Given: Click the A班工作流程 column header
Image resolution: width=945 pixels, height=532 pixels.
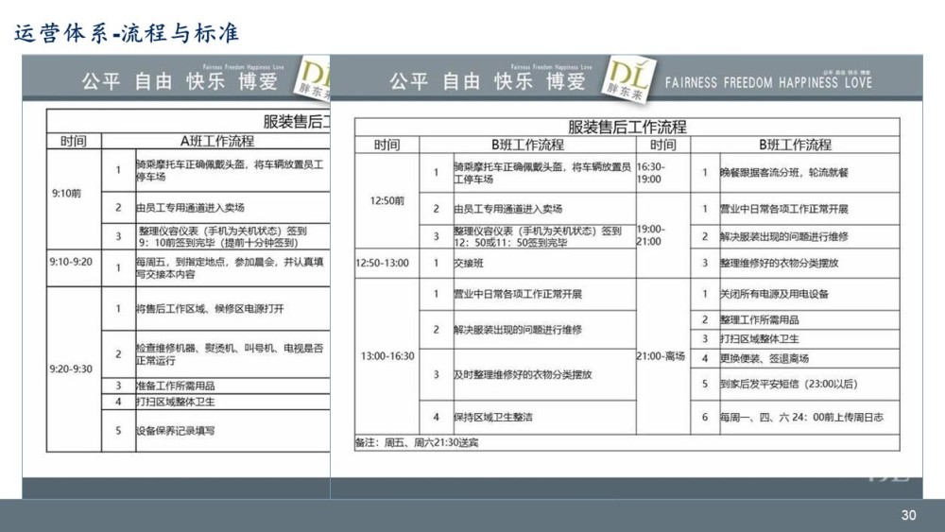Looking at the screenshot, I should [x=217, y=142].
